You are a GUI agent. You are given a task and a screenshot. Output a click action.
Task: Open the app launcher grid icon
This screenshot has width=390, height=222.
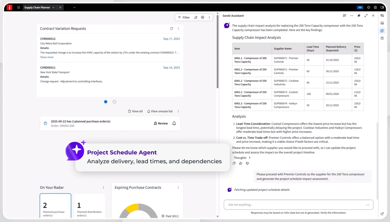pyautogui.click(x=19, y=7)
